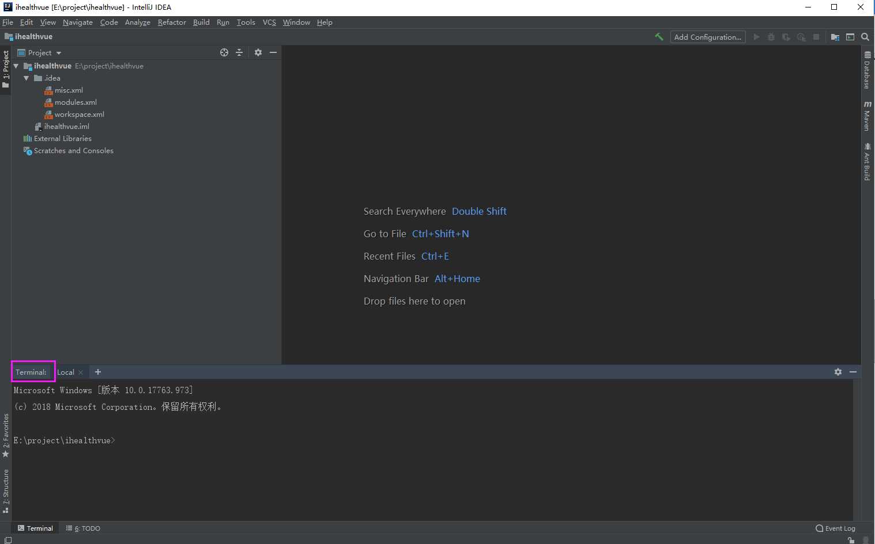
Task: Add a new terminal session with plus
Action: [x=98, y=372]
